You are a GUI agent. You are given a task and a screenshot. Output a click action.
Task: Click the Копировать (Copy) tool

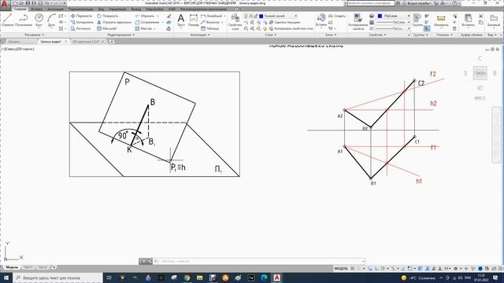point(82,22)
